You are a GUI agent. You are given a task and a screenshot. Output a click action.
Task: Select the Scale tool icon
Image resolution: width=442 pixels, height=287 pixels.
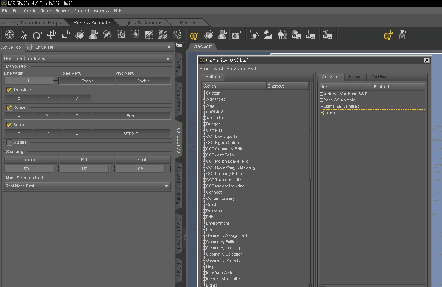tap(65, 35)
